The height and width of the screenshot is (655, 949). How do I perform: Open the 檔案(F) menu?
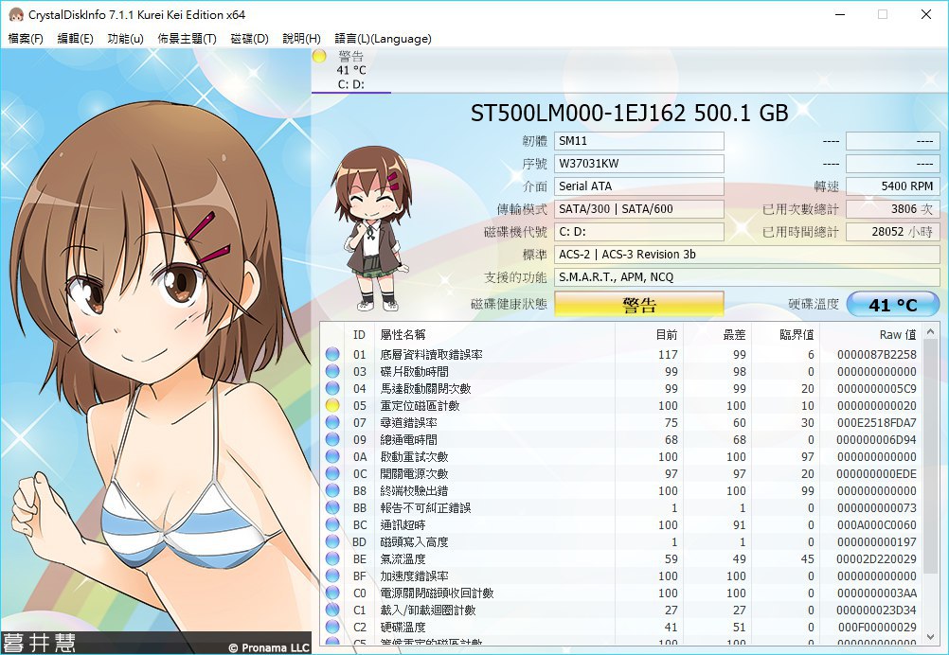[x=26, y=39]
